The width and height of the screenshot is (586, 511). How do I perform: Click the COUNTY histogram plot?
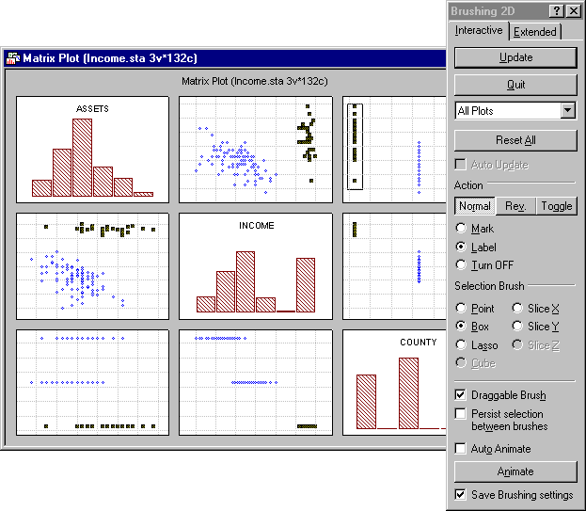click(x=394, y=382)
